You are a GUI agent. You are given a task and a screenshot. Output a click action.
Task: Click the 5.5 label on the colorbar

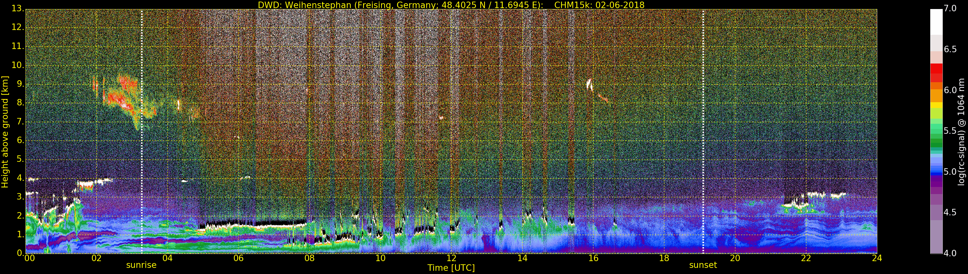[x=950, y=131]
